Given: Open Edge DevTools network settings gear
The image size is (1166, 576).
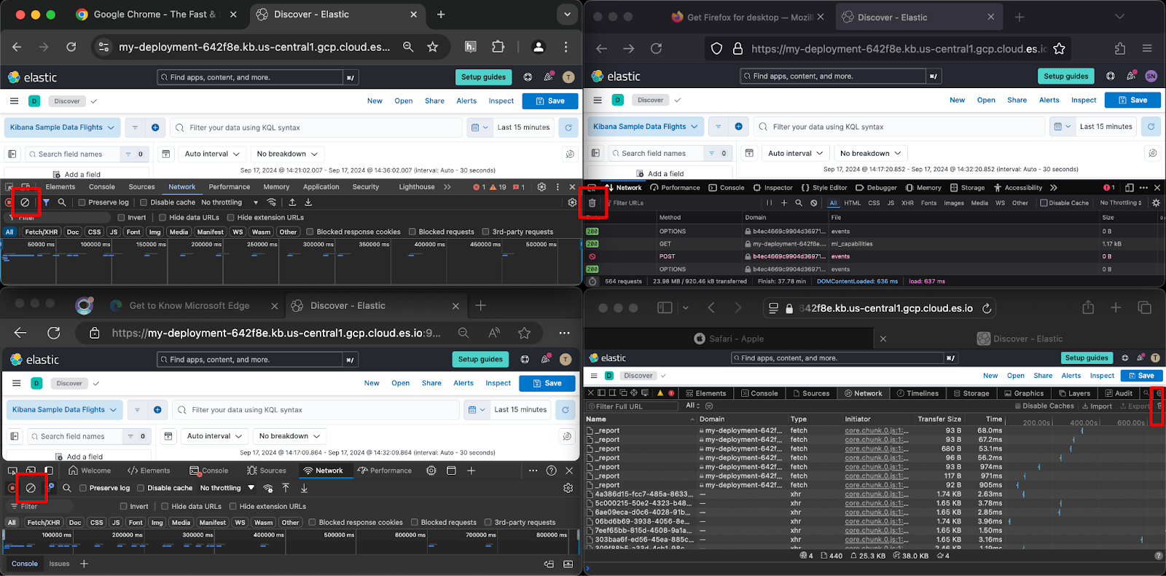Looking at the screenshot, I should click(x=568, y=488).
